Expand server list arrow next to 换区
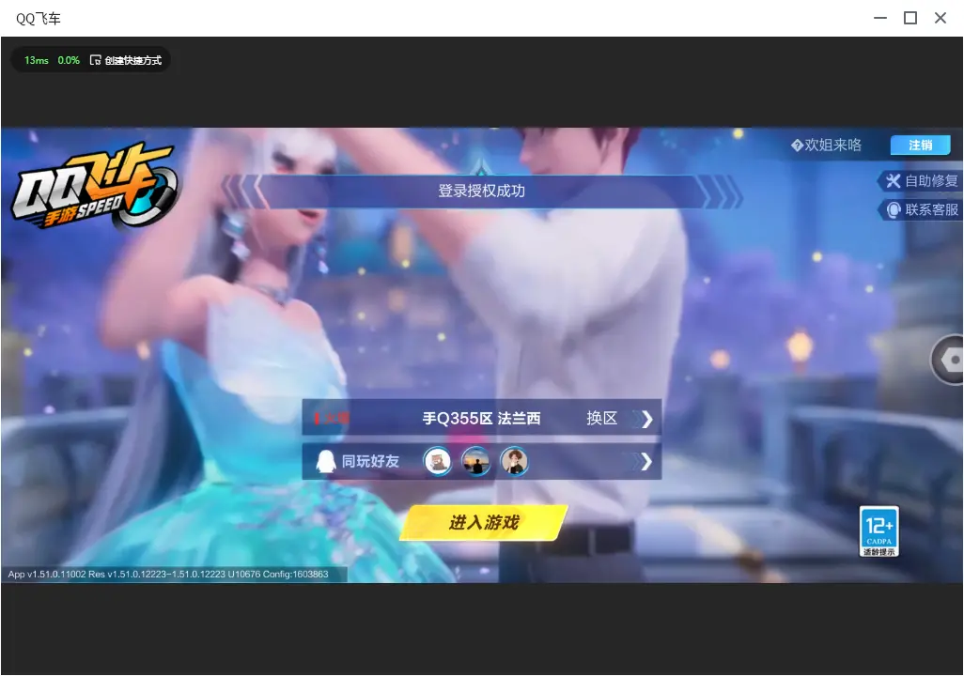 646,419
